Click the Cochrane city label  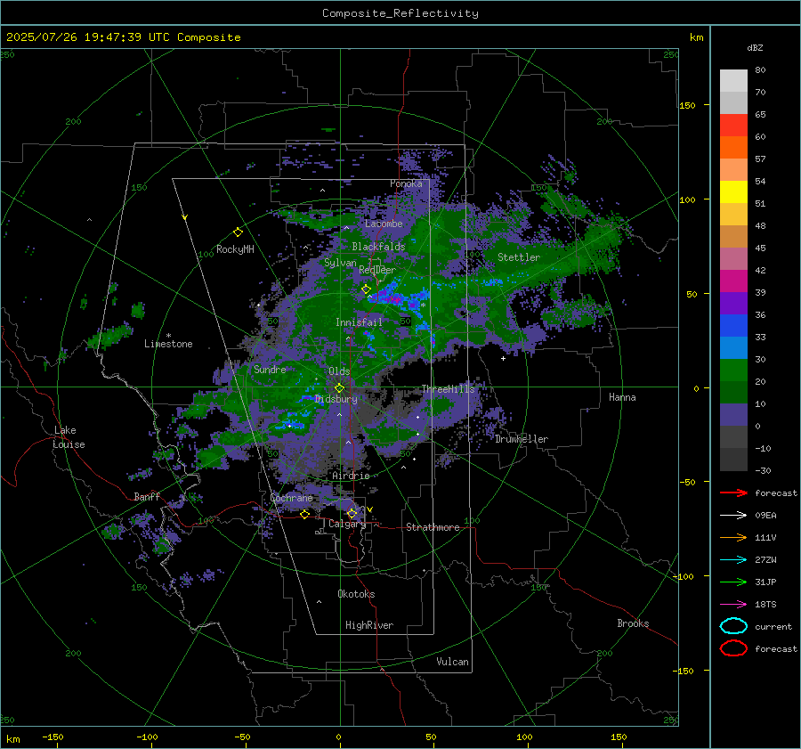291,498
